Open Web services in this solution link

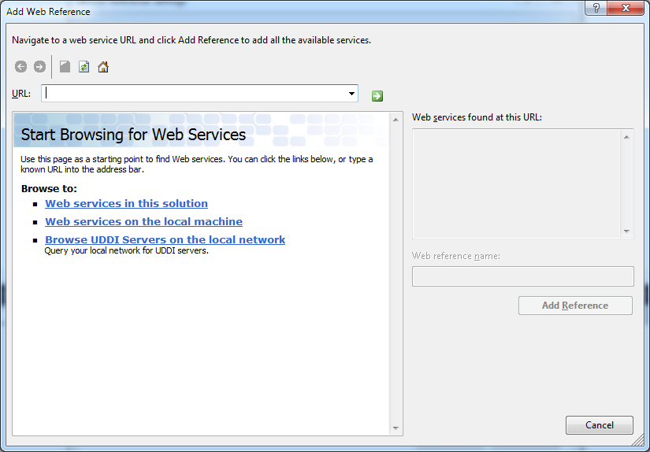click(126, 203)
